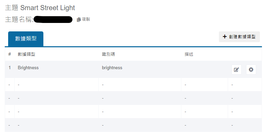This screenshot has width=265, height=135.
Task: Edit the Brightness data type entry
Action: tap(237, 70)
